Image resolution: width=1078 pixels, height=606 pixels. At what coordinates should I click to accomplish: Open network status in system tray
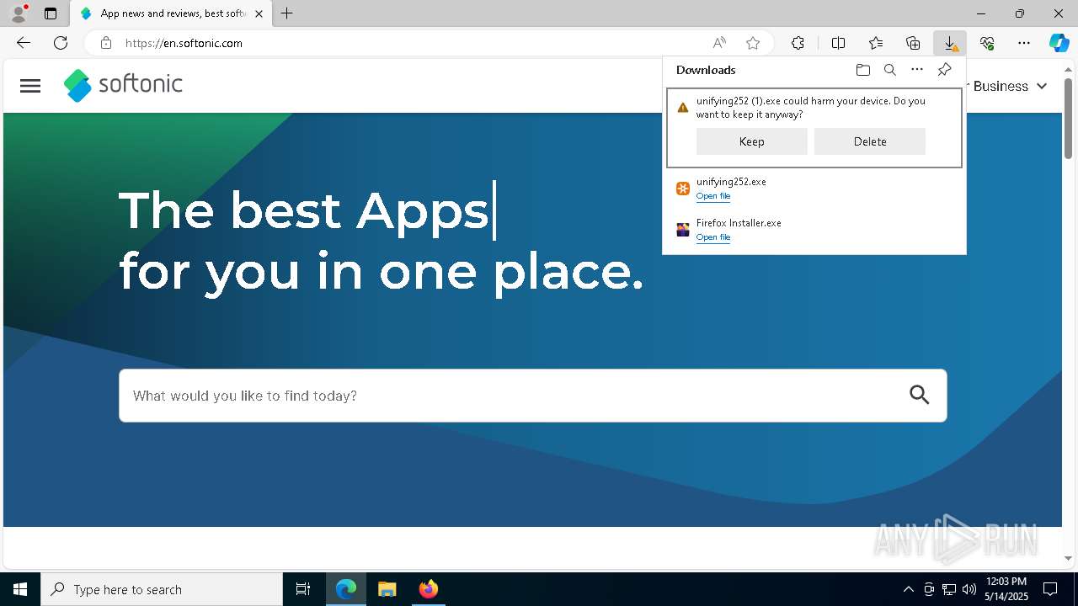click(x=949, y=589)
